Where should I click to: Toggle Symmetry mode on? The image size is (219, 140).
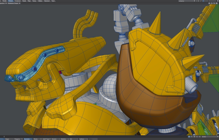point(27,139)
